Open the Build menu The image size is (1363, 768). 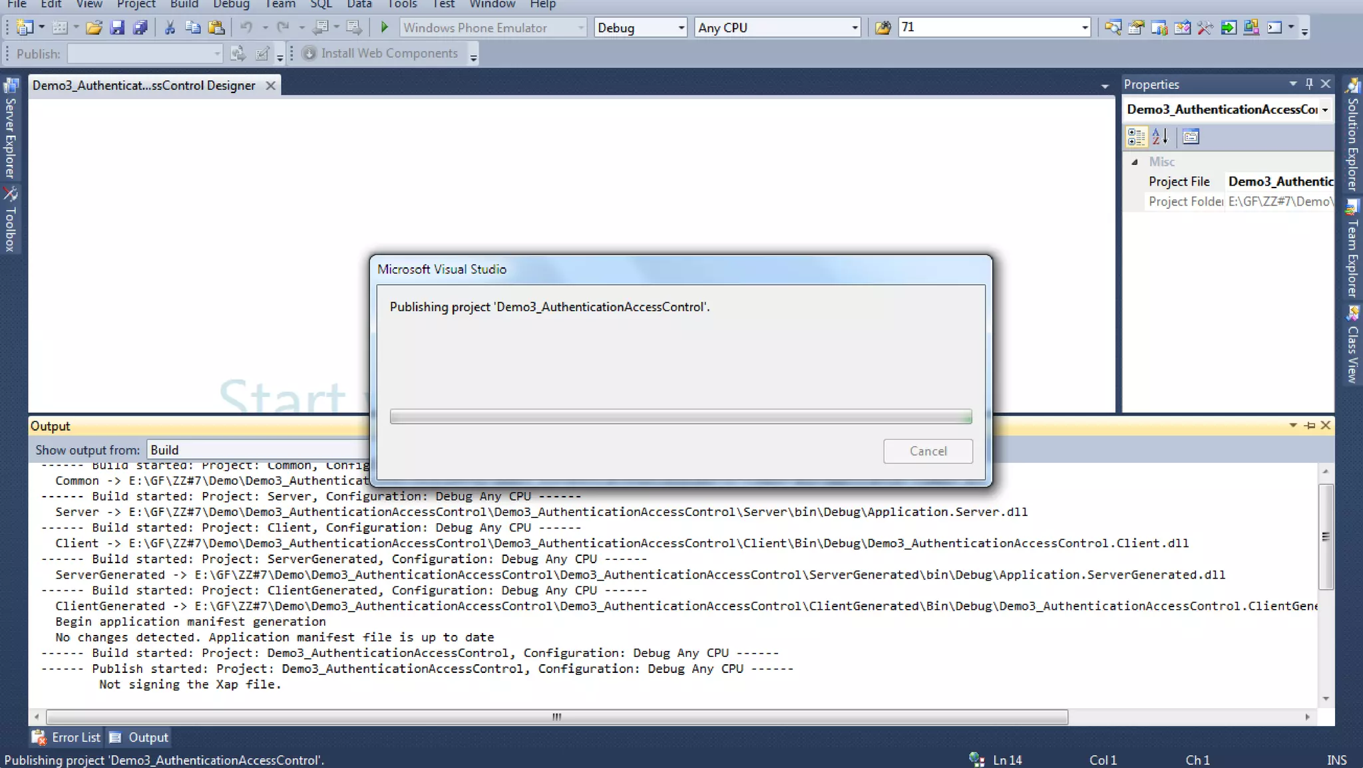(x=184, y=4)
